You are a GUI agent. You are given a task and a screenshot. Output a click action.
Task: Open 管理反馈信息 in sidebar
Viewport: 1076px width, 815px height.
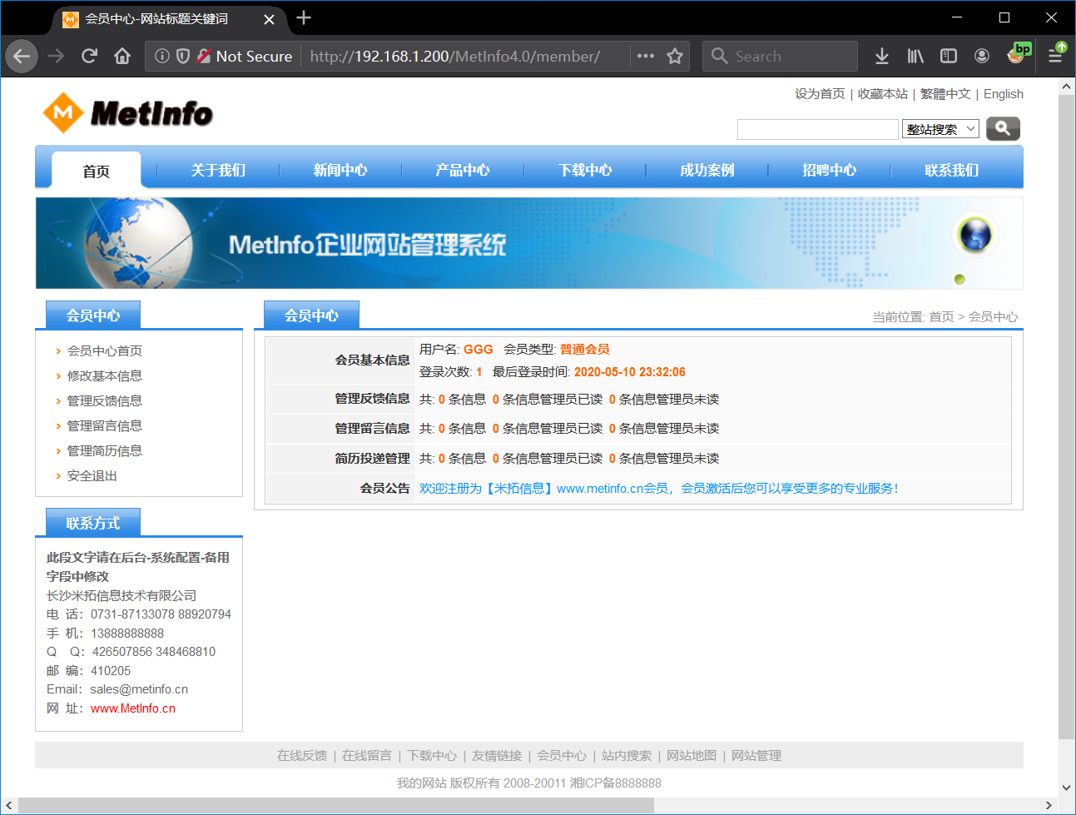[x=105, y=400]
